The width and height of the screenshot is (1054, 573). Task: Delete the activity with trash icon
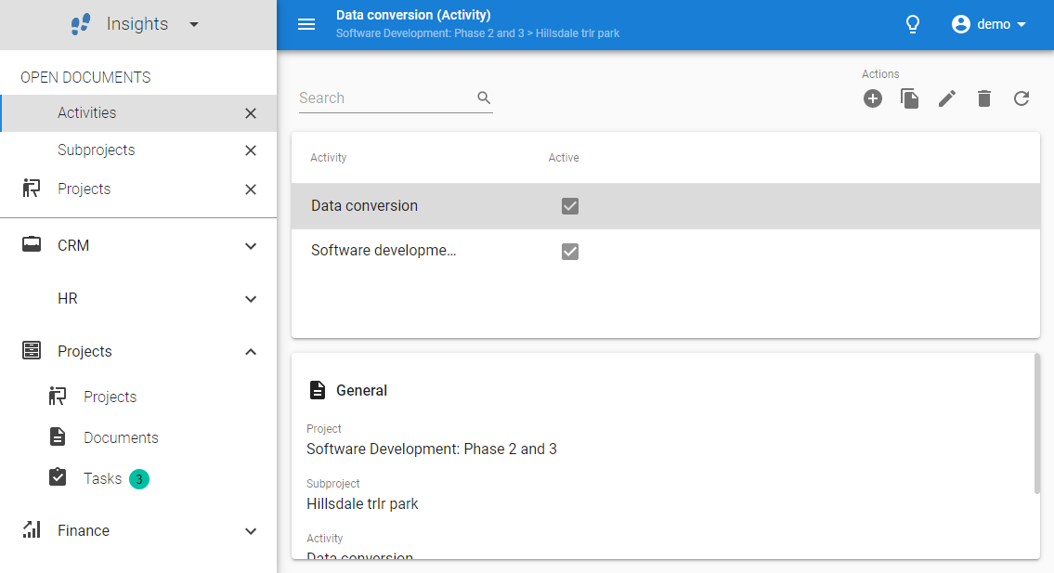point(984,98)
